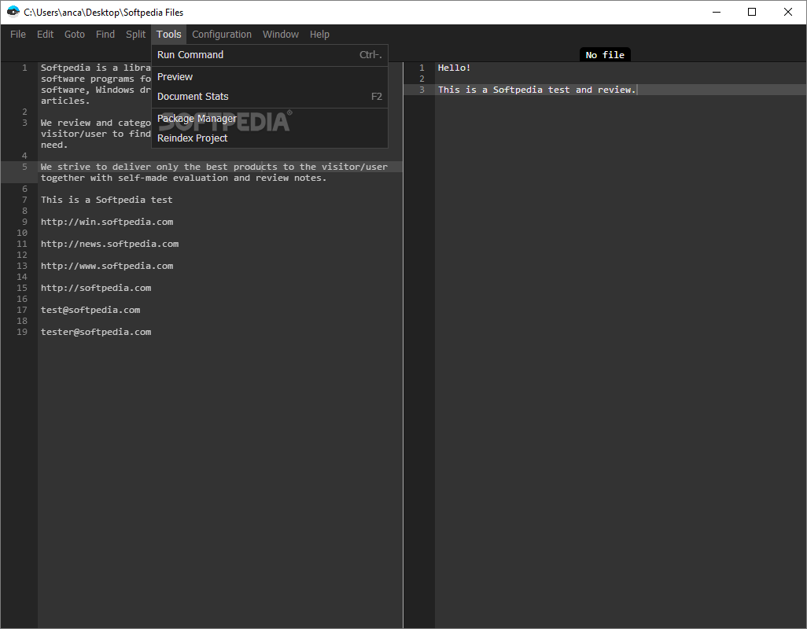Click the line 'http://softpedia.com'

coord(96,288)
